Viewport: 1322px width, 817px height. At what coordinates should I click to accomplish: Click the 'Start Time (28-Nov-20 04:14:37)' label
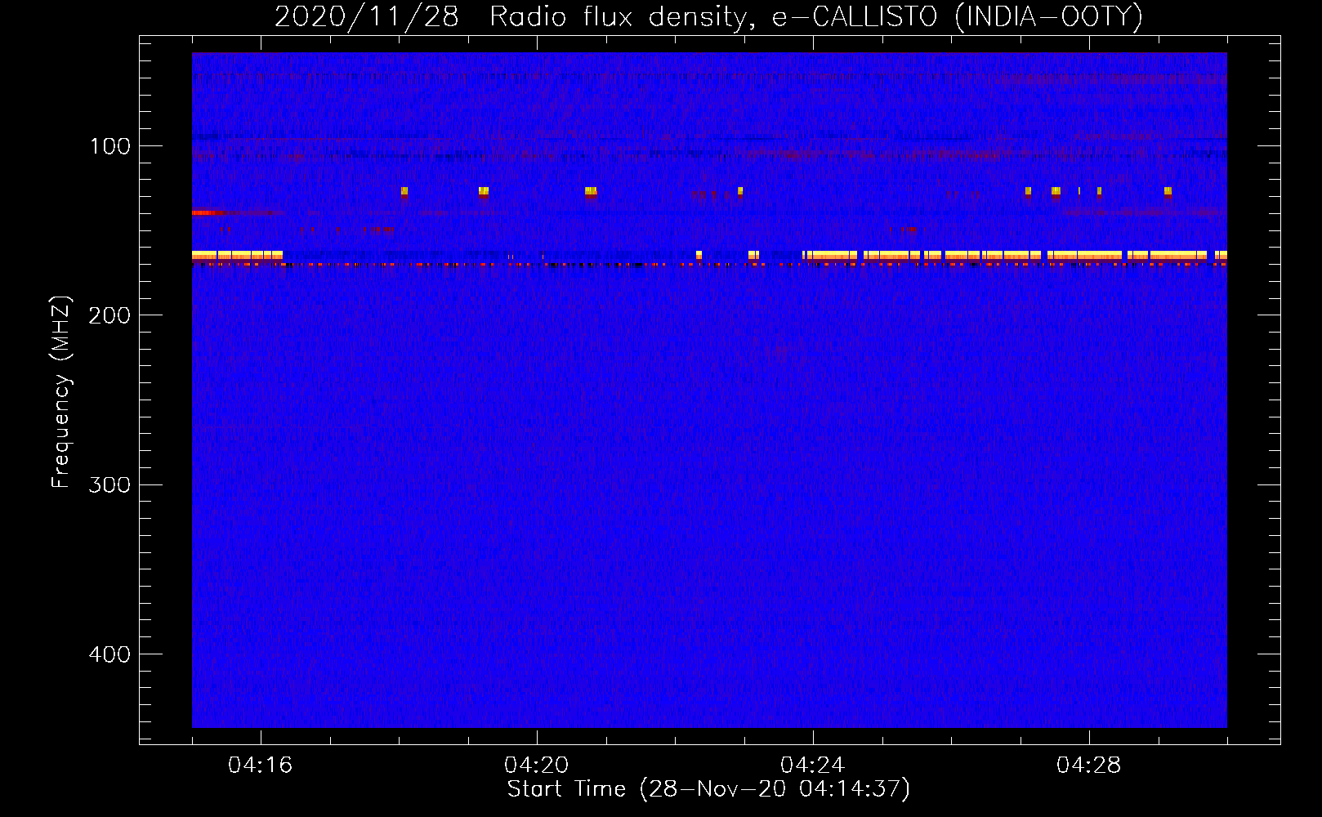click(708, 789)
